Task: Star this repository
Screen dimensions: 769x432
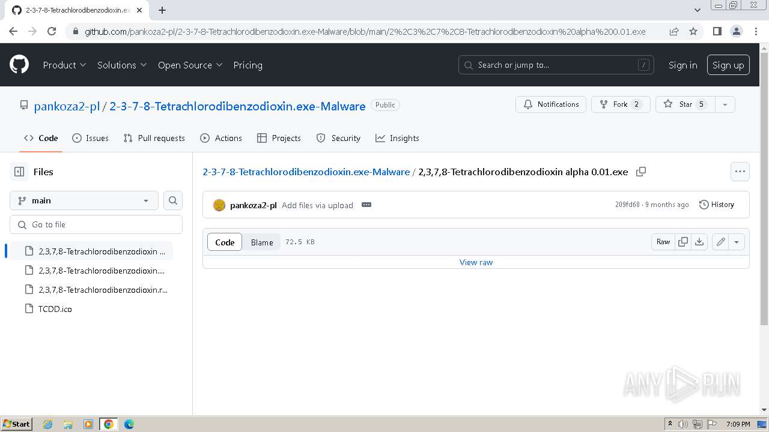Action: [685, 104]
